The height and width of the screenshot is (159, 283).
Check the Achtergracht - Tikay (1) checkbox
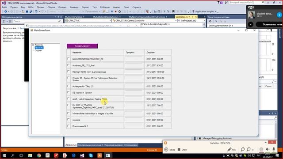(x=69, y=86)
